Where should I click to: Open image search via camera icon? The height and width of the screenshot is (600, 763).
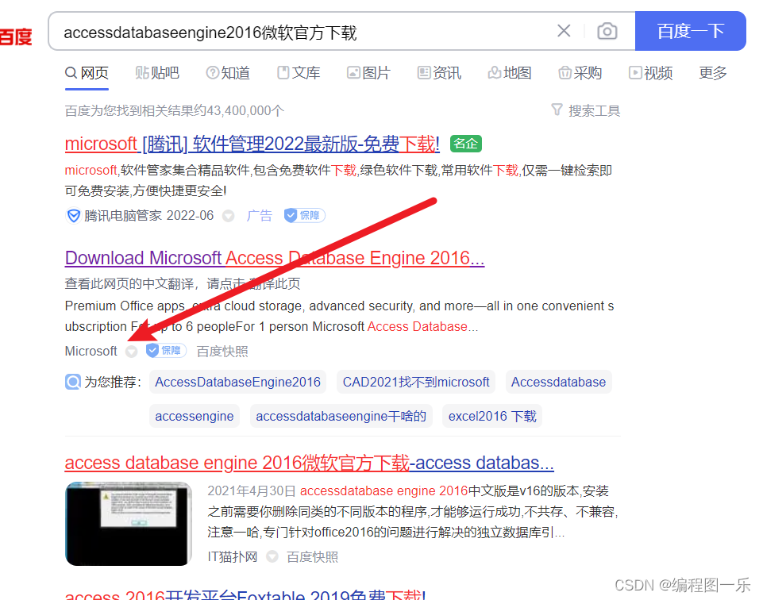coord(607,31)
